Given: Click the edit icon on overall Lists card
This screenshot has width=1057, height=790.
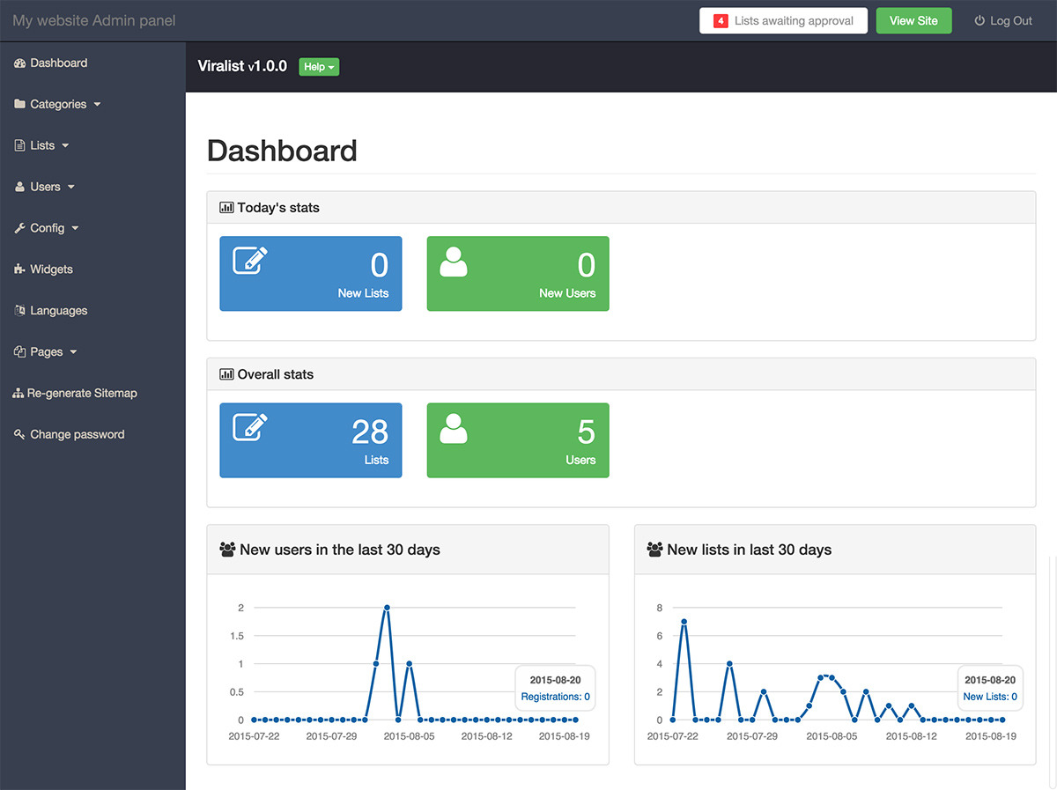Looking at the screenshot, I should (x=250, y=427).
